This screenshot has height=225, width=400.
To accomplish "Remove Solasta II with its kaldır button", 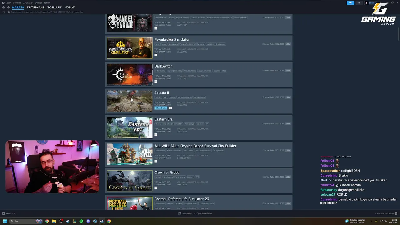I will point(287,97).
